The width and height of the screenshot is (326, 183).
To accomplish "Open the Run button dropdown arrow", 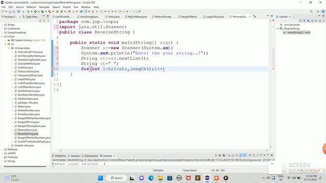I will point(39,12).
